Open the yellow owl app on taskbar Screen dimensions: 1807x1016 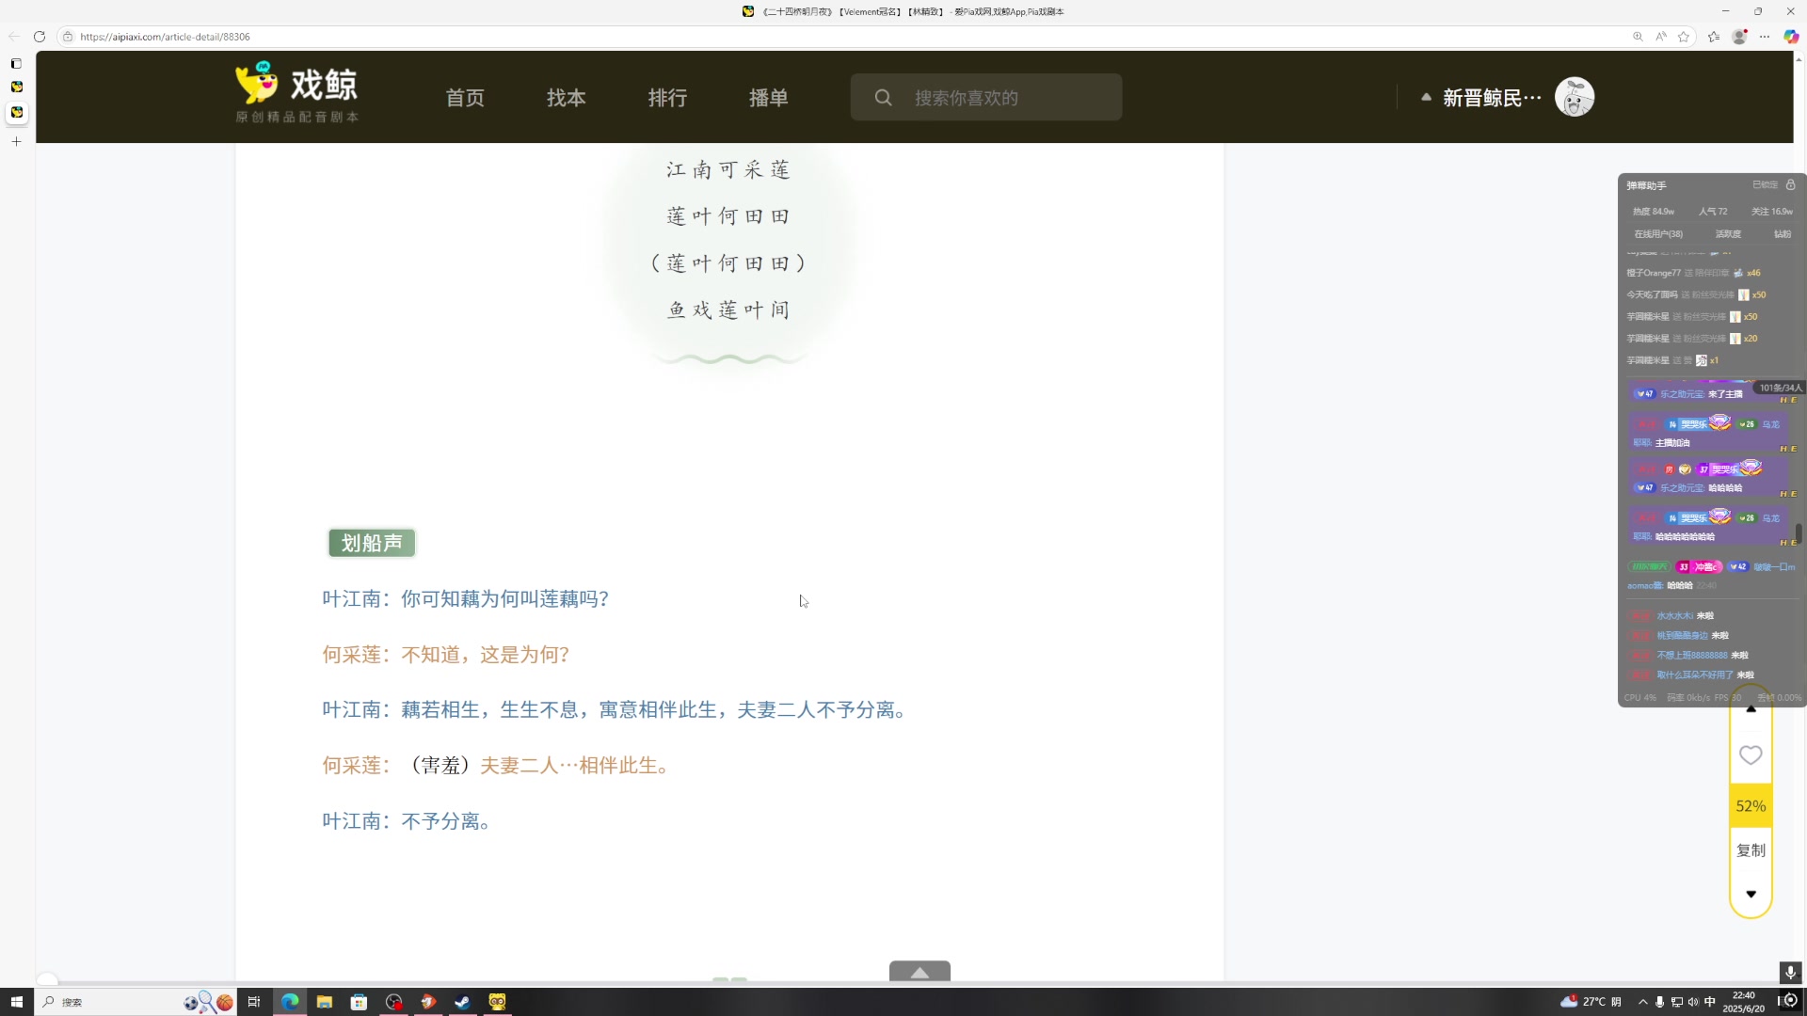click(x=497, y=1002)
